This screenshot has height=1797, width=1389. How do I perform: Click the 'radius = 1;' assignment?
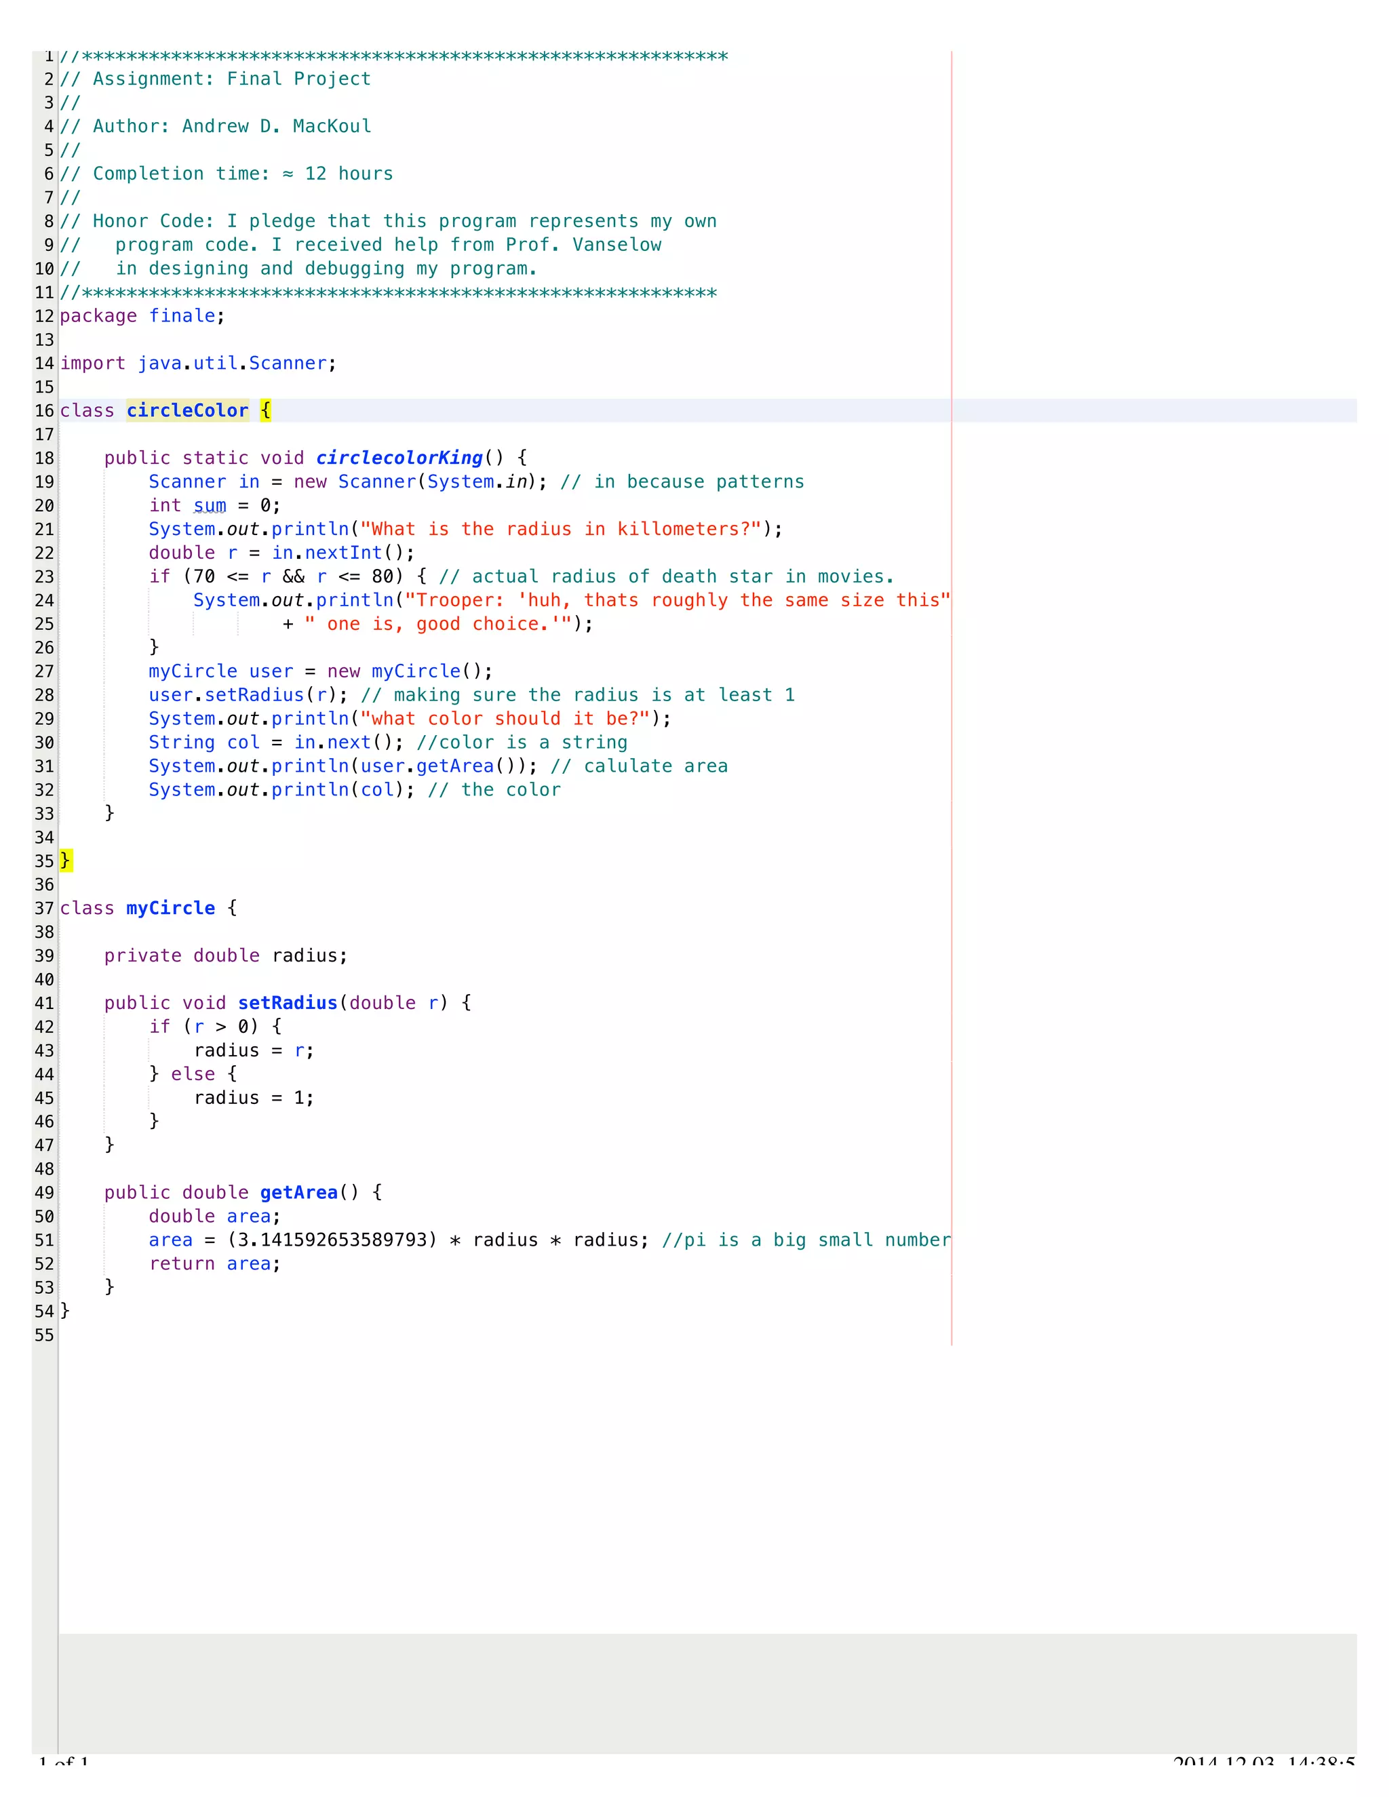pos(254,1098)
